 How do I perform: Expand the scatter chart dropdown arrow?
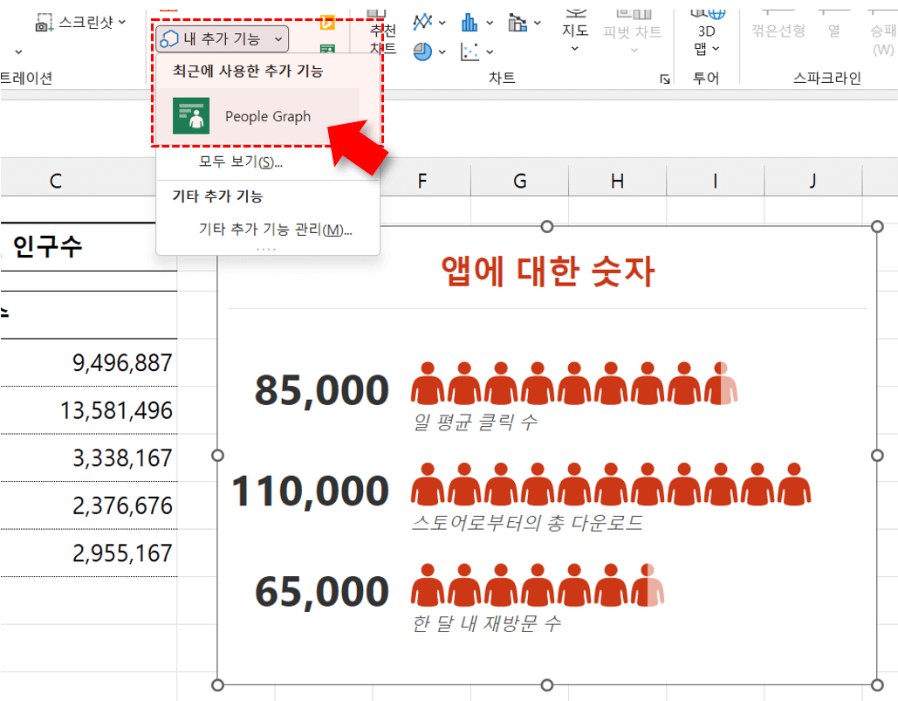(490, 52)
